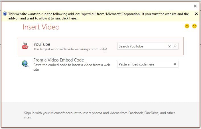
Task: Dismiss the yellow add-on notification bar
Action: [196, 14]
